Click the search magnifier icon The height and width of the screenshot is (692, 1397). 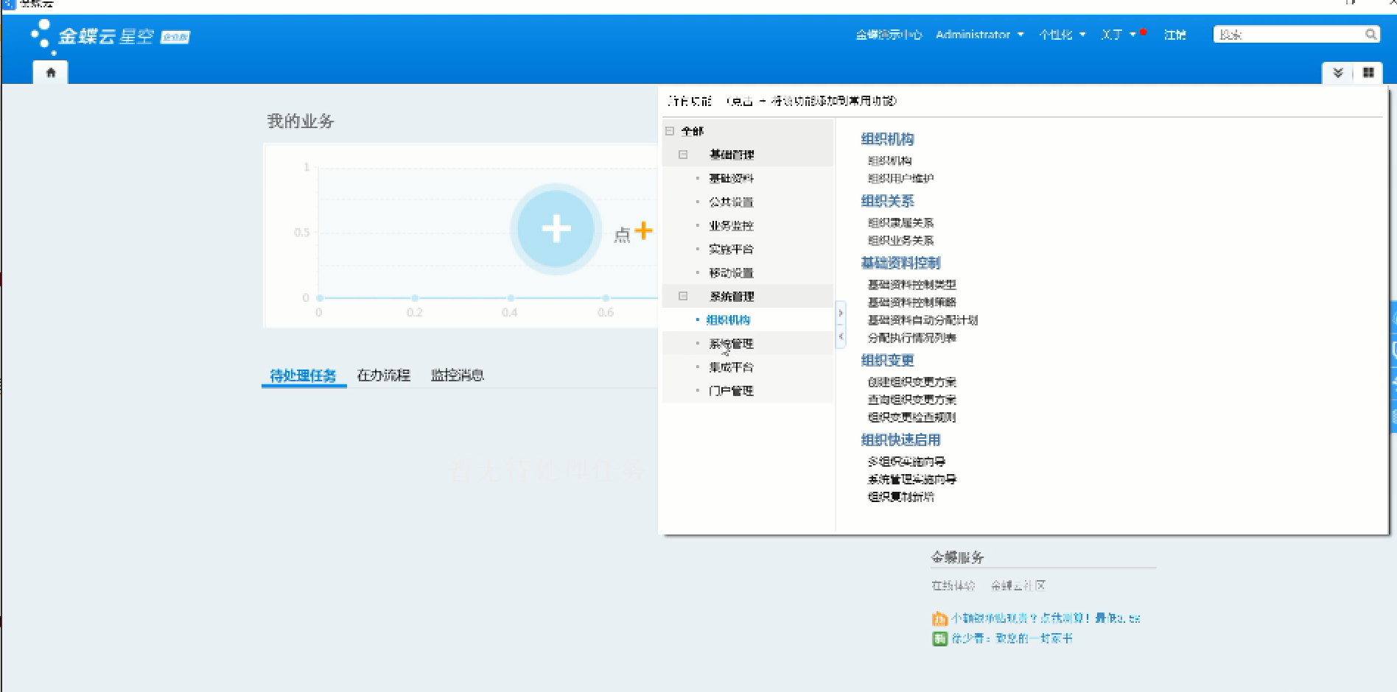[x=1370, y=35]
